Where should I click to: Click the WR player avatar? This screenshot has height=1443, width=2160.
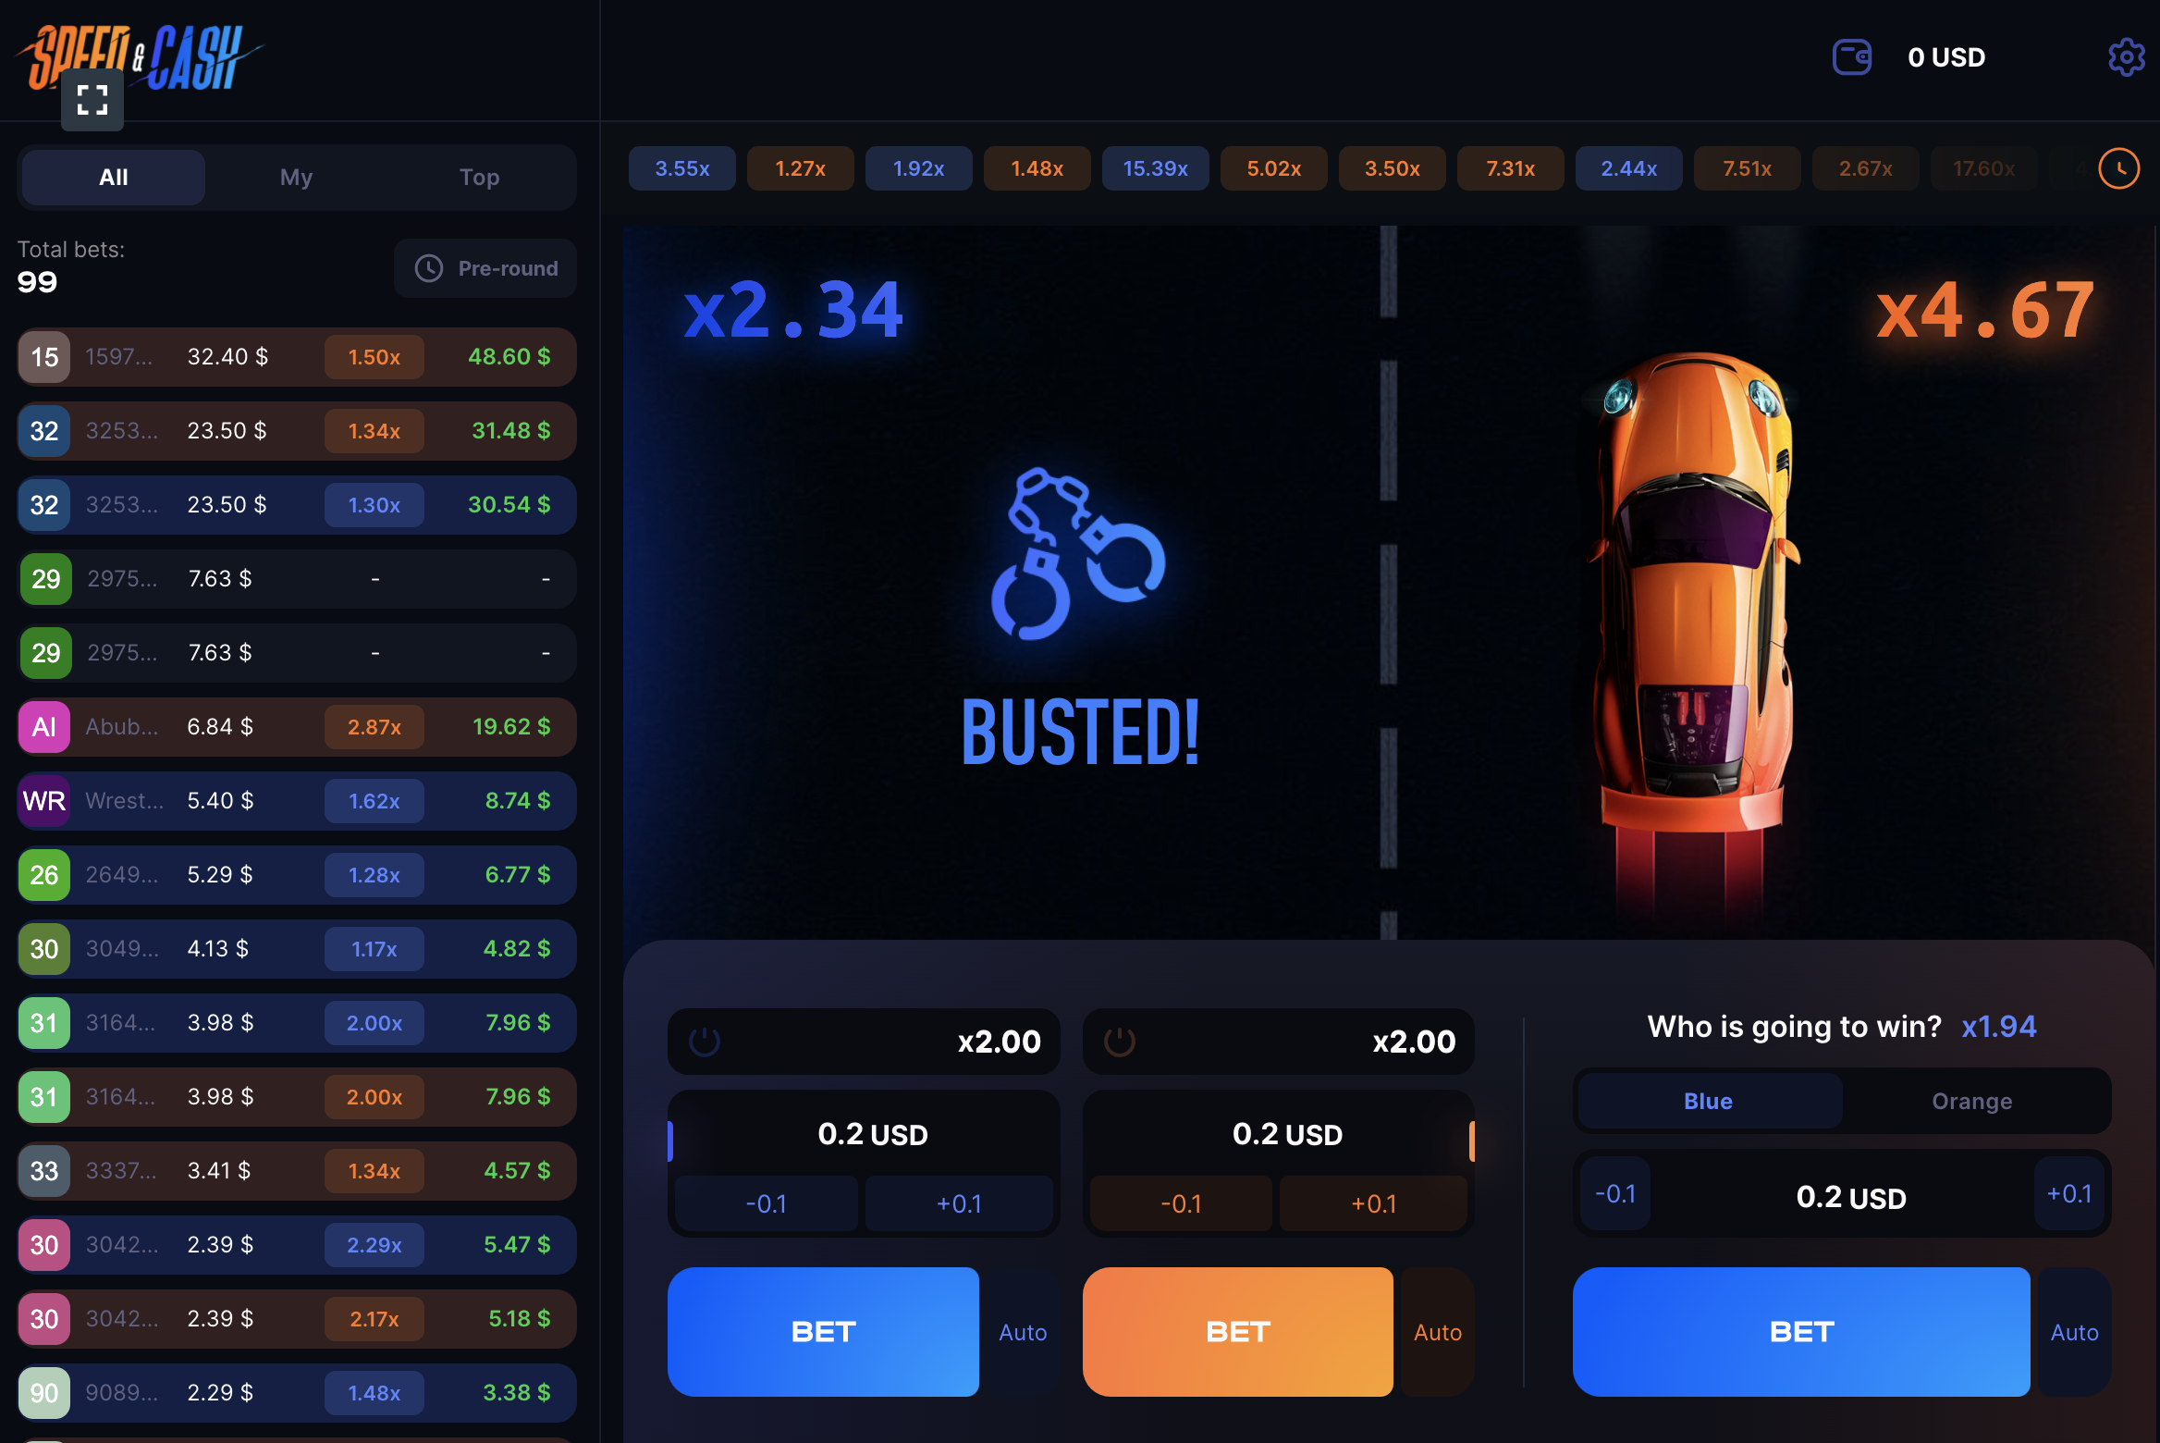tap(44, 801)
